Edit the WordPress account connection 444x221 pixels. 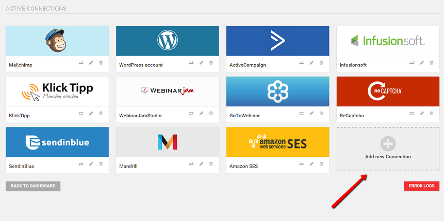click(x=201, y=63)
